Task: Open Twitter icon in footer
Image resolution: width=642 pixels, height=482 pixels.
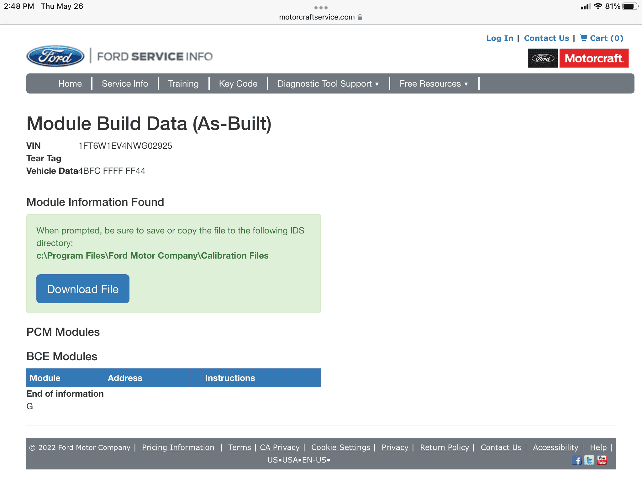Action: (x=589, y=460)
